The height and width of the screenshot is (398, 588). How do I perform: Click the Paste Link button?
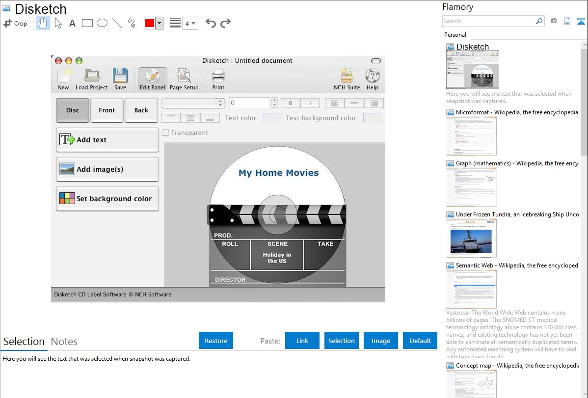302,341
